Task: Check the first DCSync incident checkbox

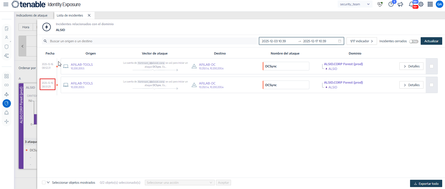Action: (x=432, y=66)
